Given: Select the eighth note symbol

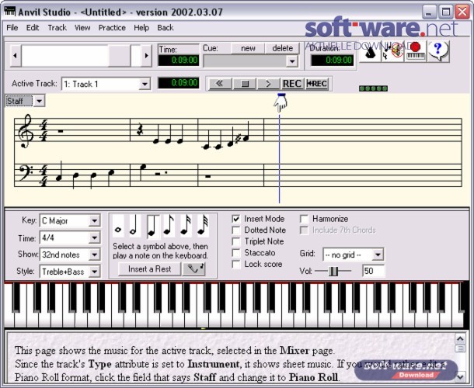Looking at the screenshot, I should [169, 227].
